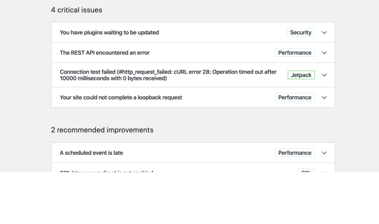Screen dimensions: 379x224
Task: Click the Security badge
Action: click(x=301, y=32)
